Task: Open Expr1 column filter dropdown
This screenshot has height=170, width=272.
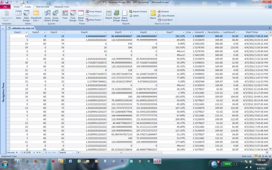Action: (x=26, y=32)
